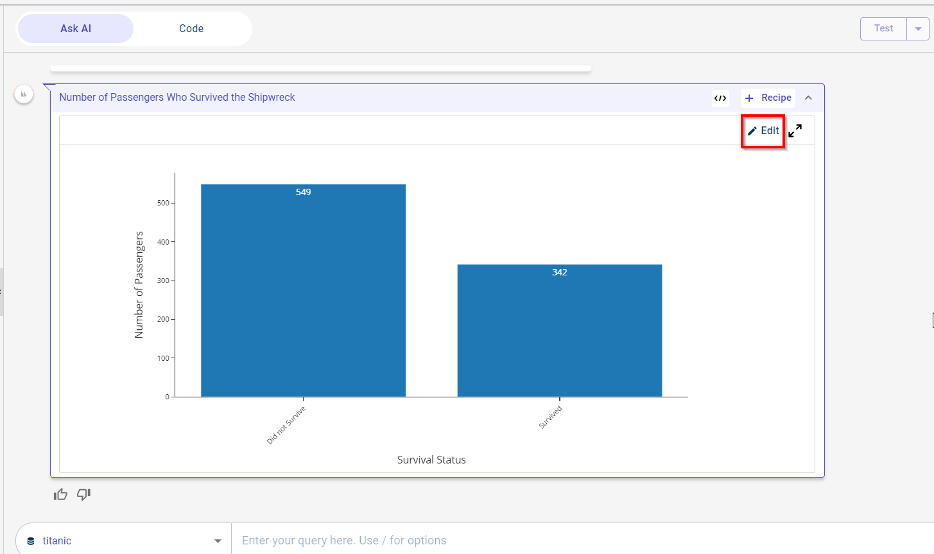Image resolution: width=934 pixels, height=554 pixels.
Task: Open the code view icon in card header
Action: [x=720, y=98]
